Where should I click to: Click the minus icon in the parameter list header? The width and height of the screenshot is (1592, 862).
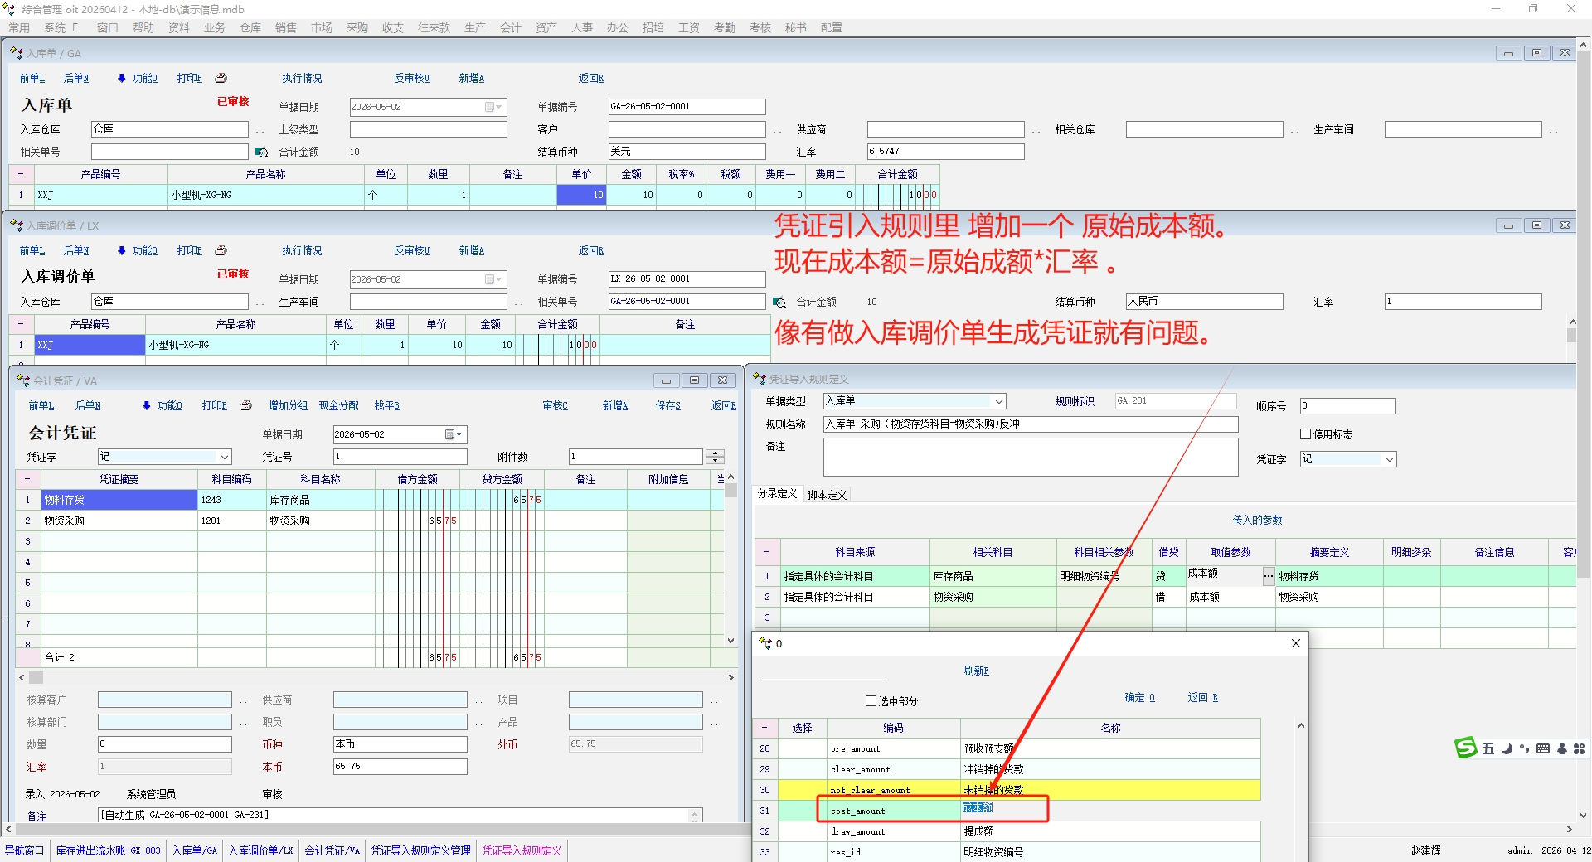point(764,728)
